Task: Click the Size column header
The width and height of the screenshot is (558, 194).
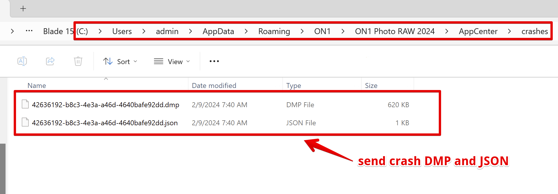Action: pos(371,86)
